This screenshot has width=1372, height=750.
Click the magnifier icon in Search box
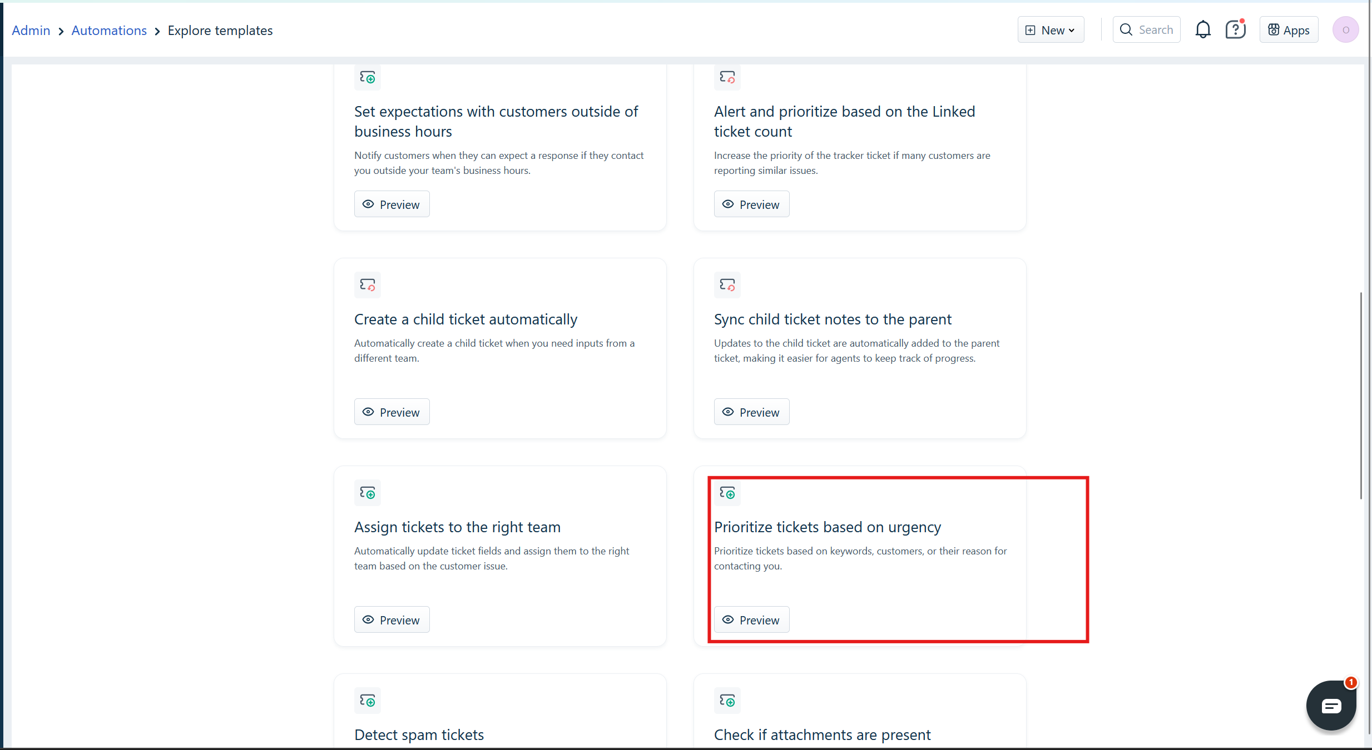pyautogui.click(x=1126, y=29)
